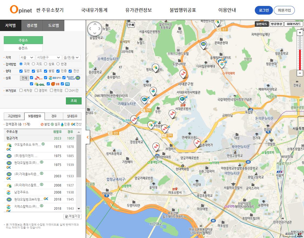Zoom in with the plus button
The image size is (304, 238).
[x=300, y=33]
